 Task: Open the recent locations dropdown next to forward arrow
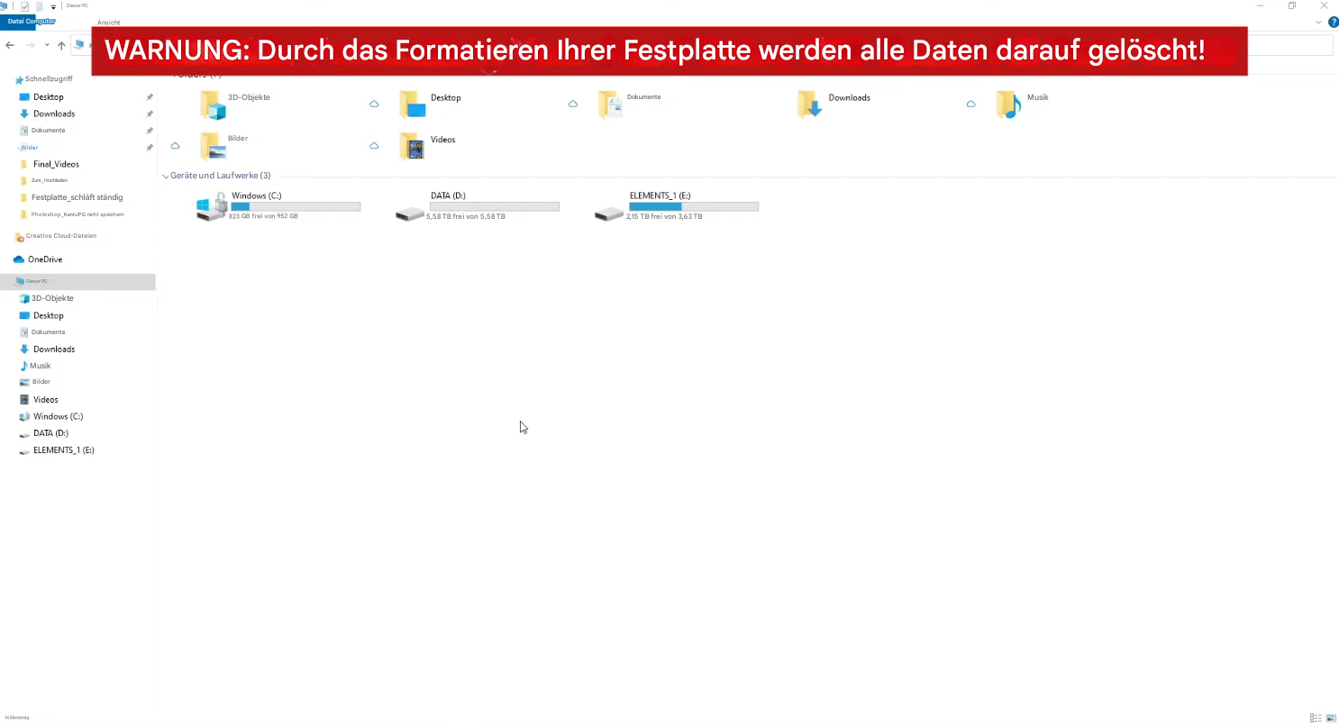[x=46, y=44]
